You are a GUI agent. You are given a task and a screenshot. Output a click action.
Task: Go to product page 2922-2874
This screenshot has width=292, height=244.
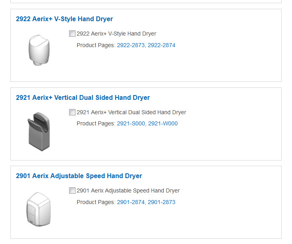click(x=161, y=45)
